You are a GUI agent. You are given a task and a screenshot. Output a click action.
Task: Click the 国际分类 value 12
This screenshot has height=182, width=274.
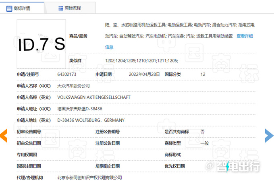(203, 74)
